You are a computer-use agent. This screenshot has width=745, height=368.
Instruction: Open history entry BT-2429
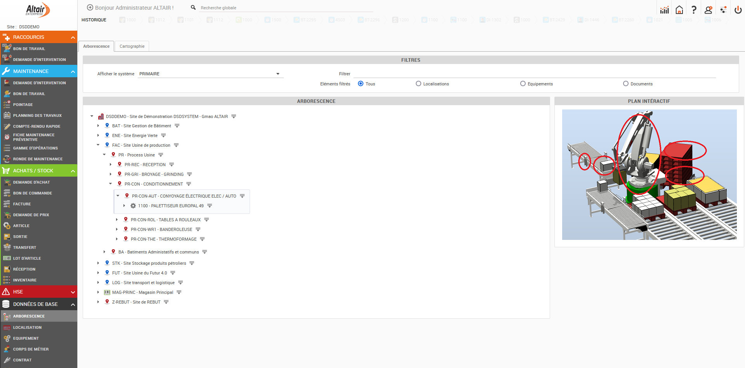[x=554, y=20]
